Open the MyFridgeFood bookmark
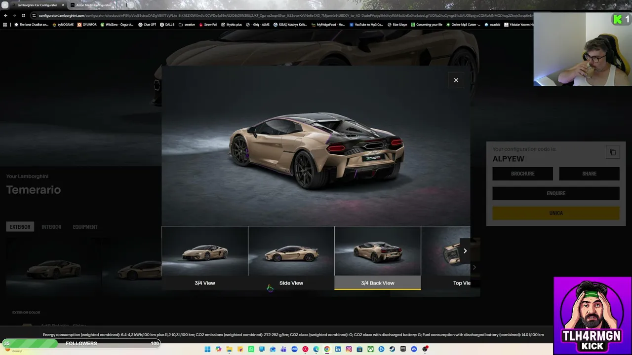This screenshot has width=632, height=355. [328, 25]
